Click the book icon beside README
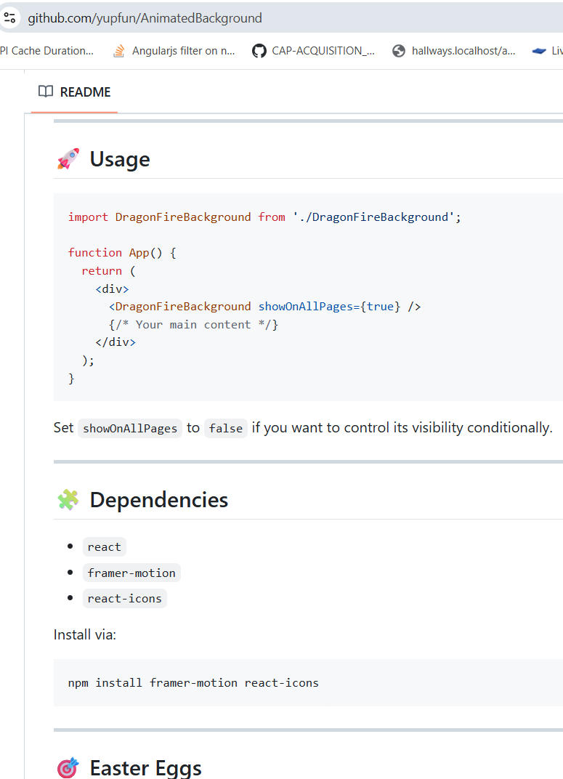The image size is (563, 779). coord(46,92)
